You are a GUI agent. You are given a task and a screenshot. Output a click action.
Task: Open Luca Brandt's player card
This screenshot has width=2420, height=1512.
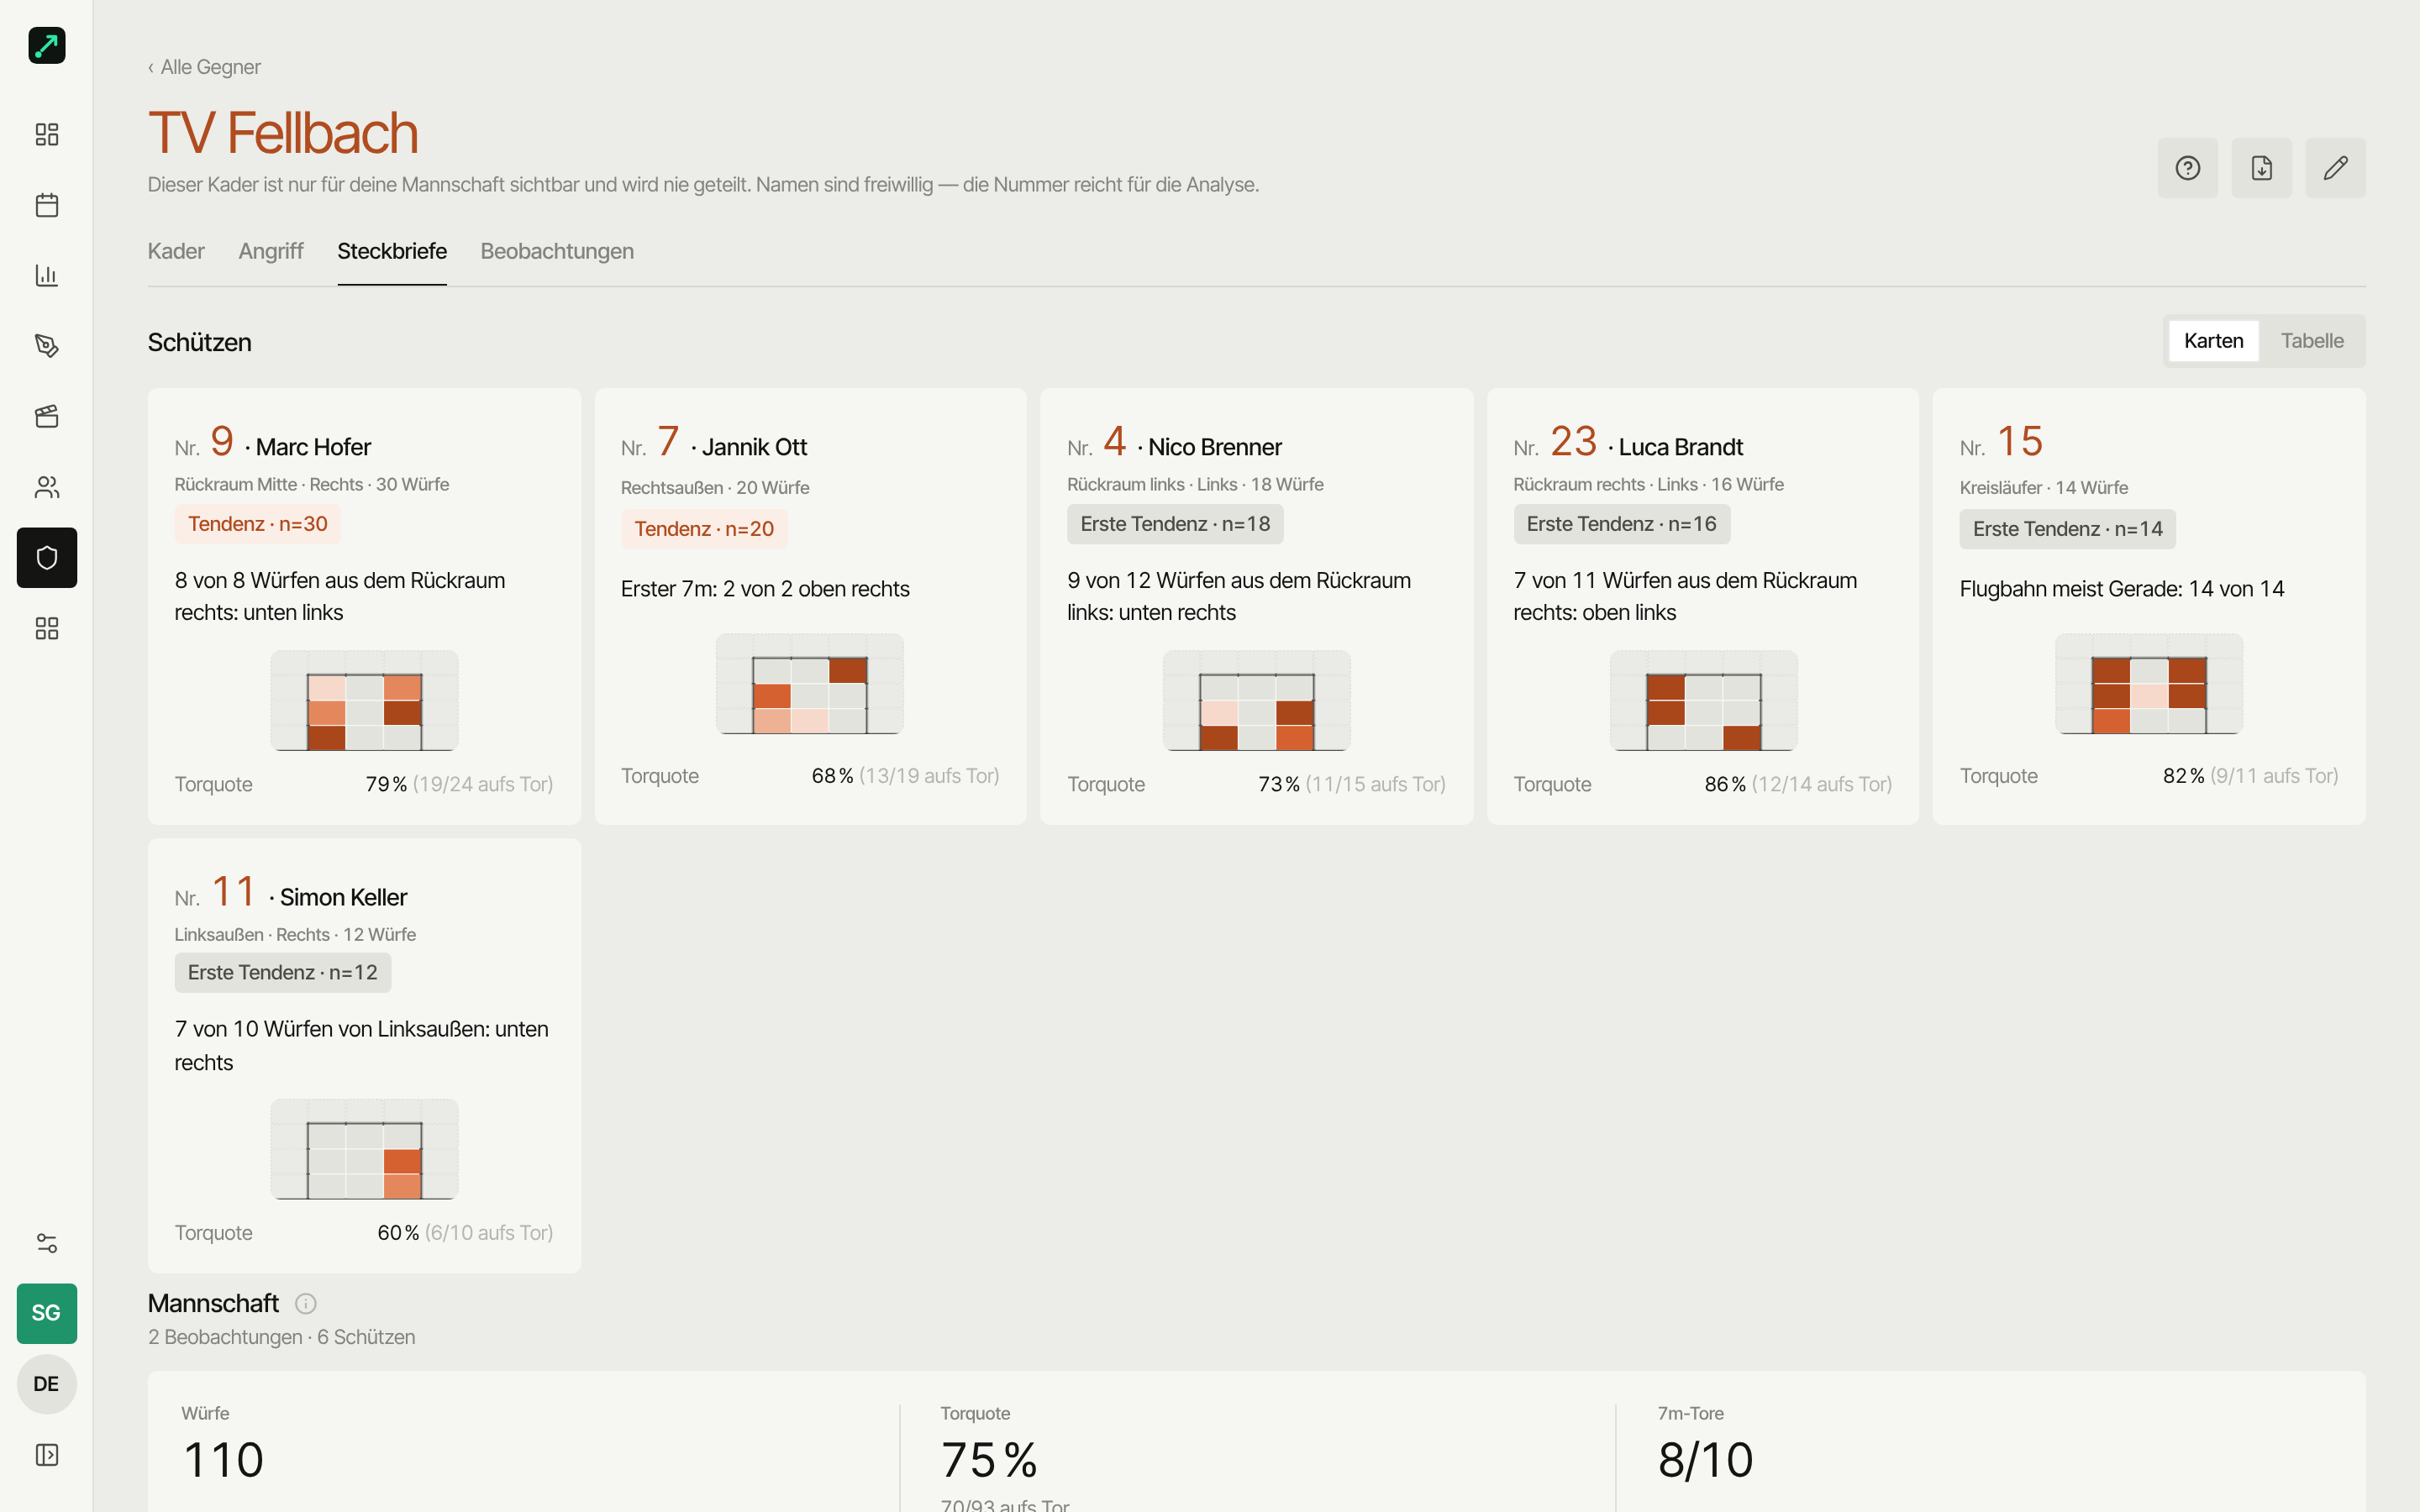(1702, 606)
